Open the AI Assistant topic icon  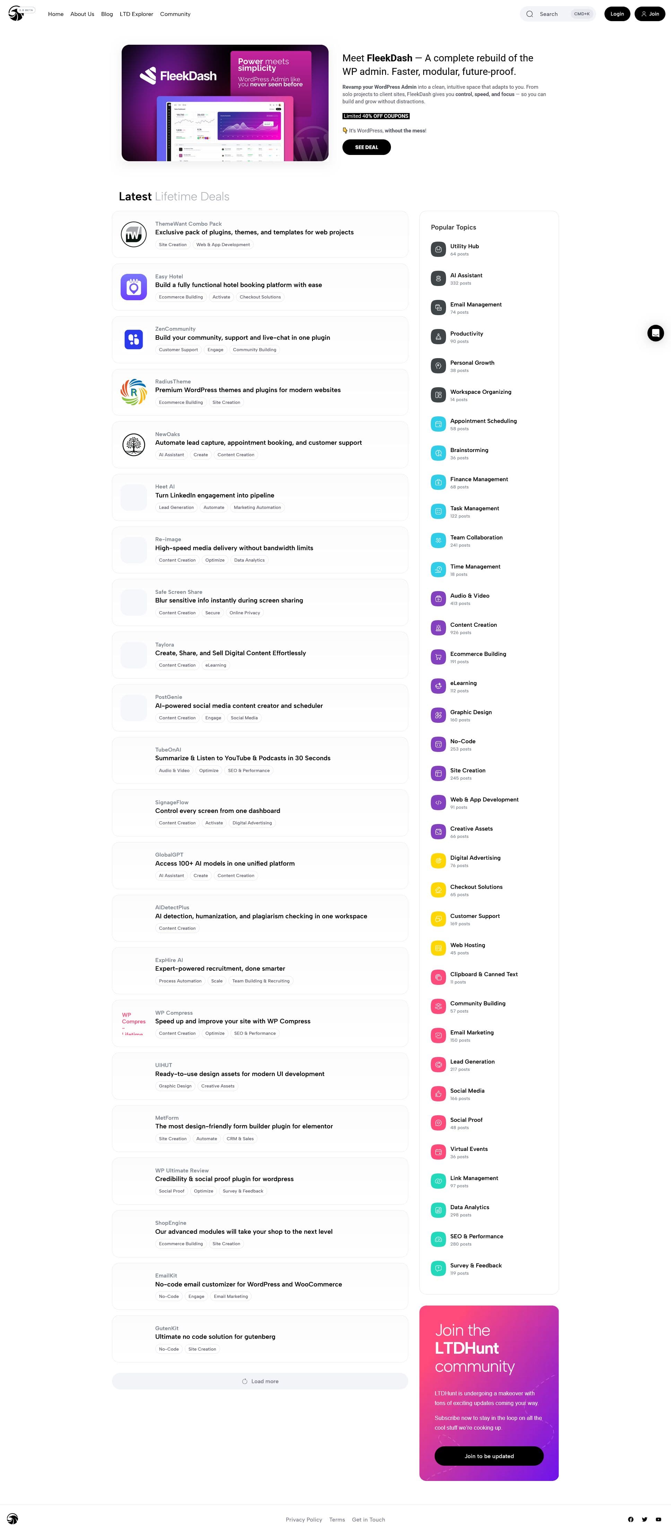(x=438, y=279)
